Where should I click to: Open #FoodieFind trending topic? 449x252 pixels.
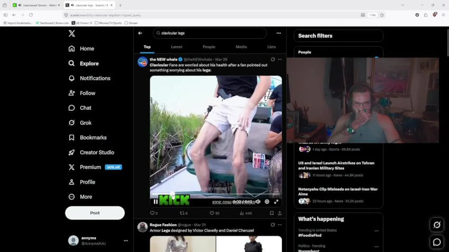pyautogui.click(x=309, y=236)
